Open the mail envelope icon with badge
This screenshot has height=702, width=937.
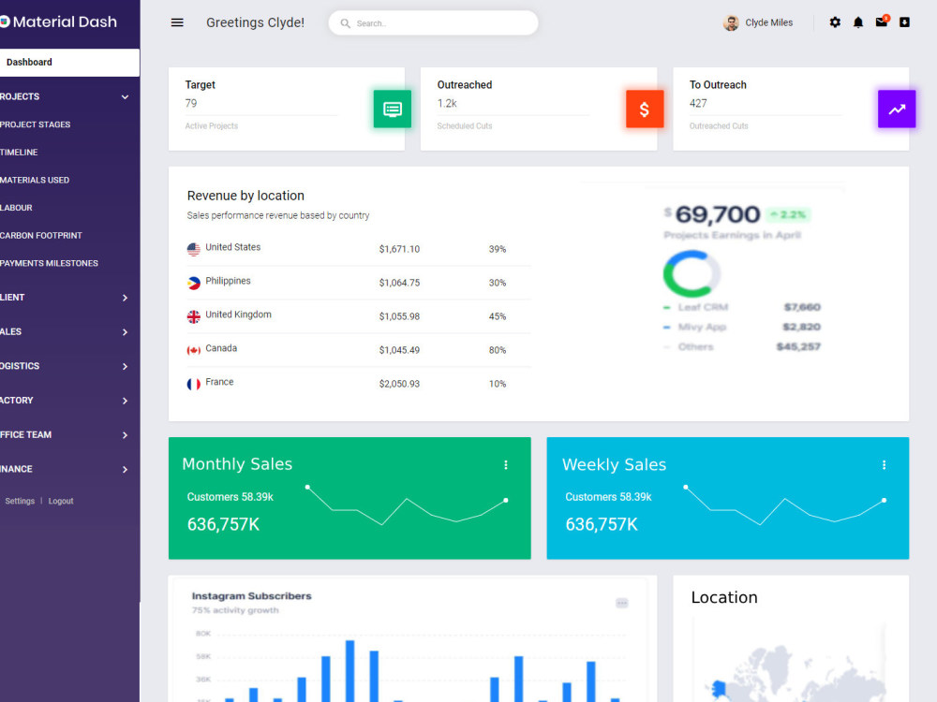(x=882, y=22)
